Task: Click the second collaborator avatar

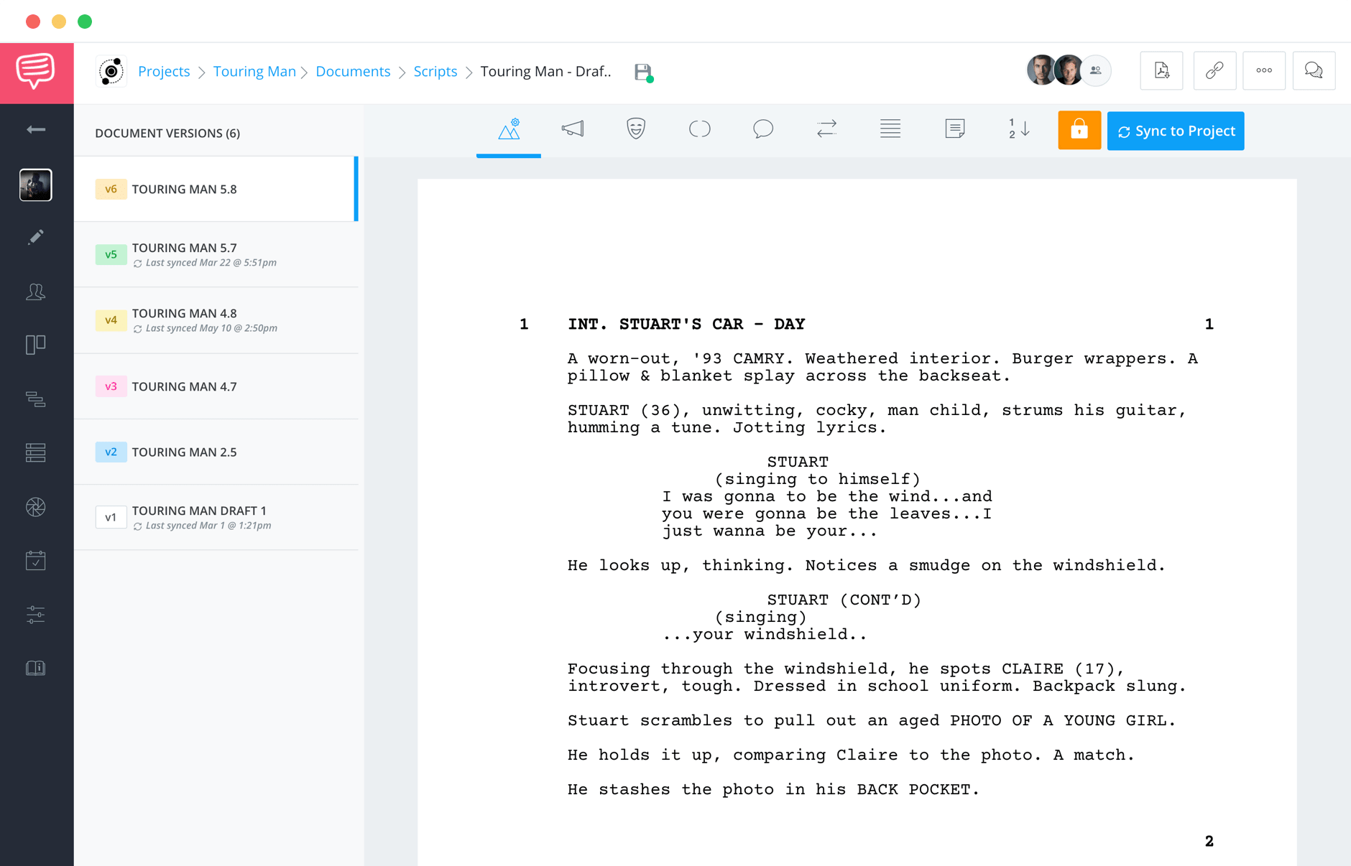Action: point(1069,70)
